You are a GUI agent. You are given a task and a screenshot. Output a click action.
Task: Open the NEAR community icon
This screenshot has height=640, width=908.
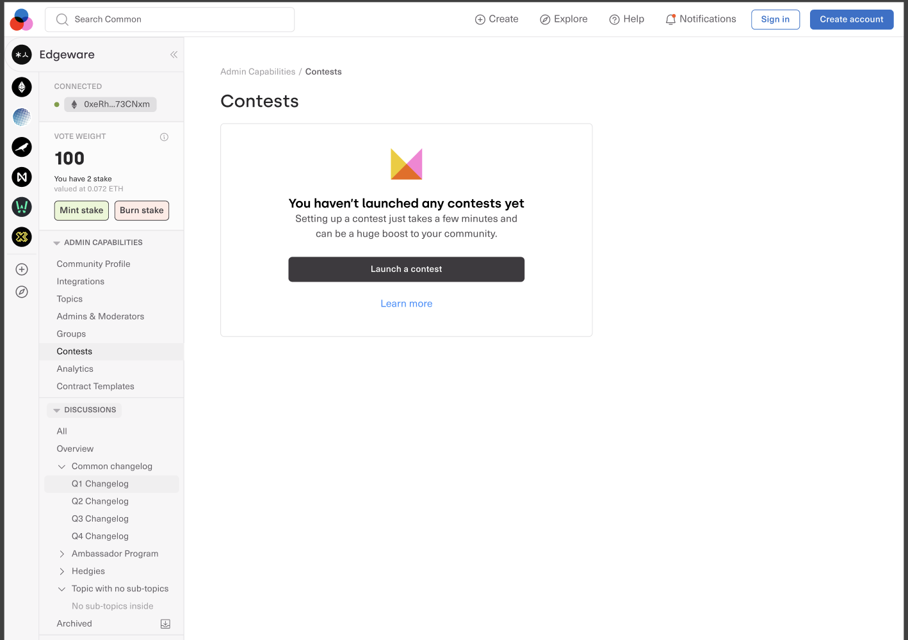pyautogui.click(x=22, y=177)
